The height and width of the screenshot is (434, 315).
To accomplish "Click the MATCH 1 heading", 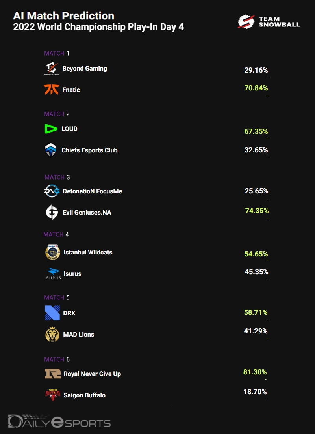I will click(x=57, y=53).
